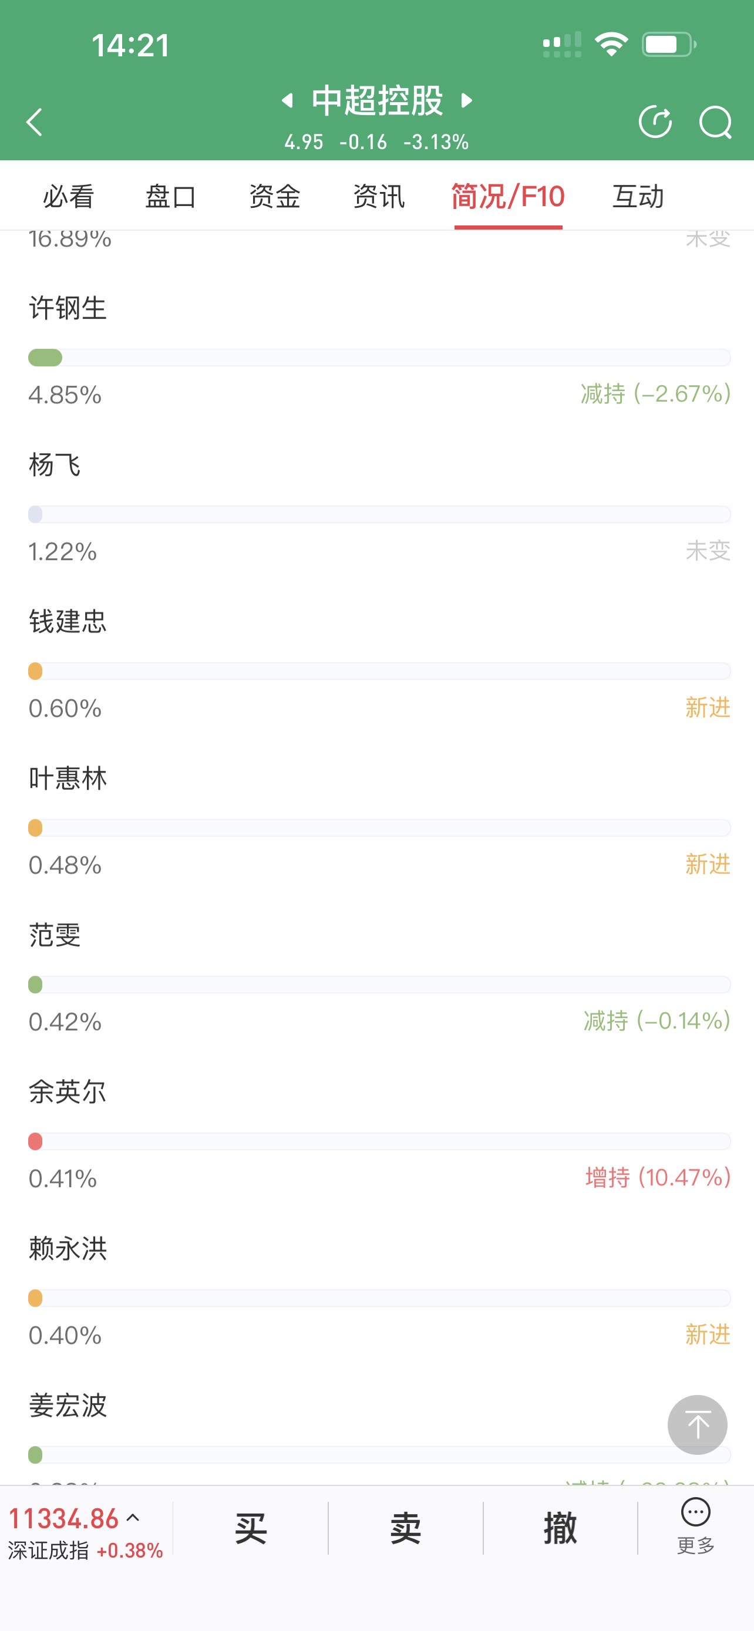Viewport: 754px width, 1631px height.
Task: Tap the 增持 (10.47%) label
Action: point(658,1178)
